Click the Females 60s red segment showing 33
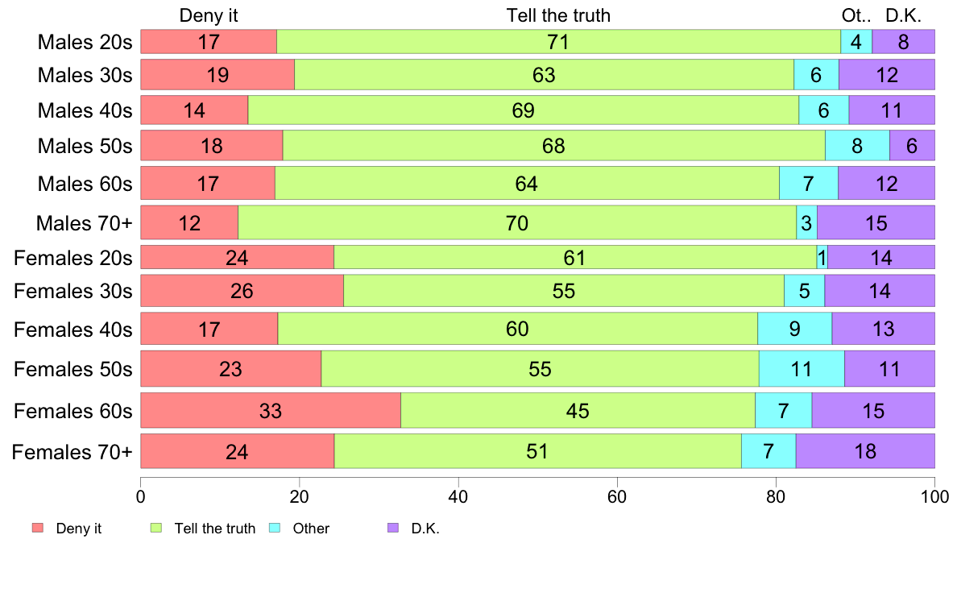 271,411
